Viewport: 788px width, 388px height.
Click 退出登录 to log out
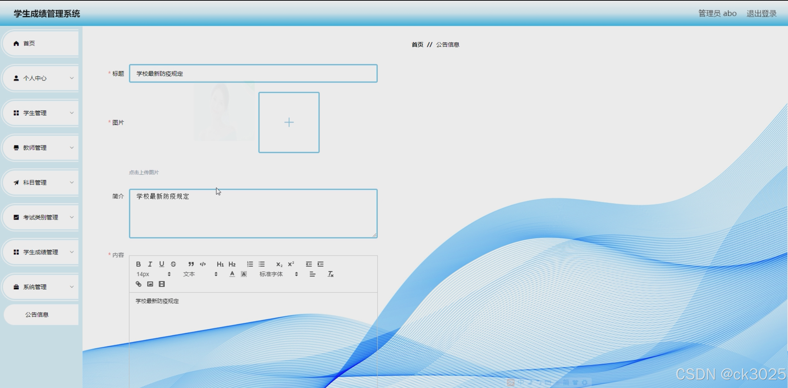(761, 13)
